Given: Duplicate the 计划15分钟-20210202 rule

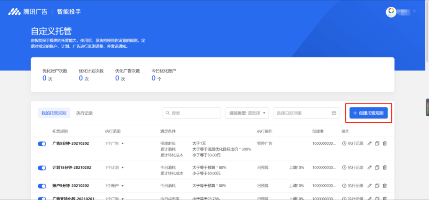Looking at the screenshot, I should click(x=377, y=167).
